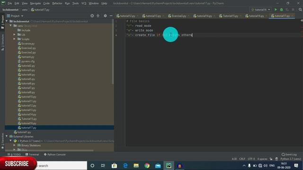Open Mail app from taskbar

[x=158, y=166]
